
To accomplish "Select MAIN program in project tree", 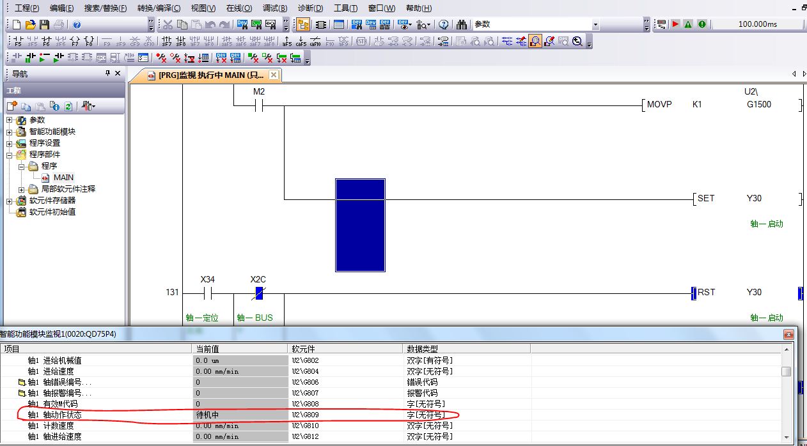I will (63, 178).
